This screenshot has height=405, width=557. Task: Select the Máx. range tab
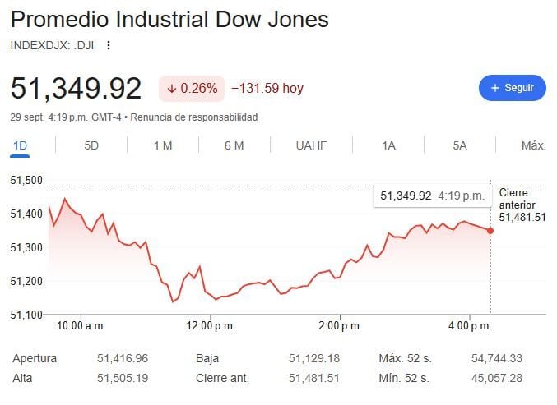pos(534,145)
